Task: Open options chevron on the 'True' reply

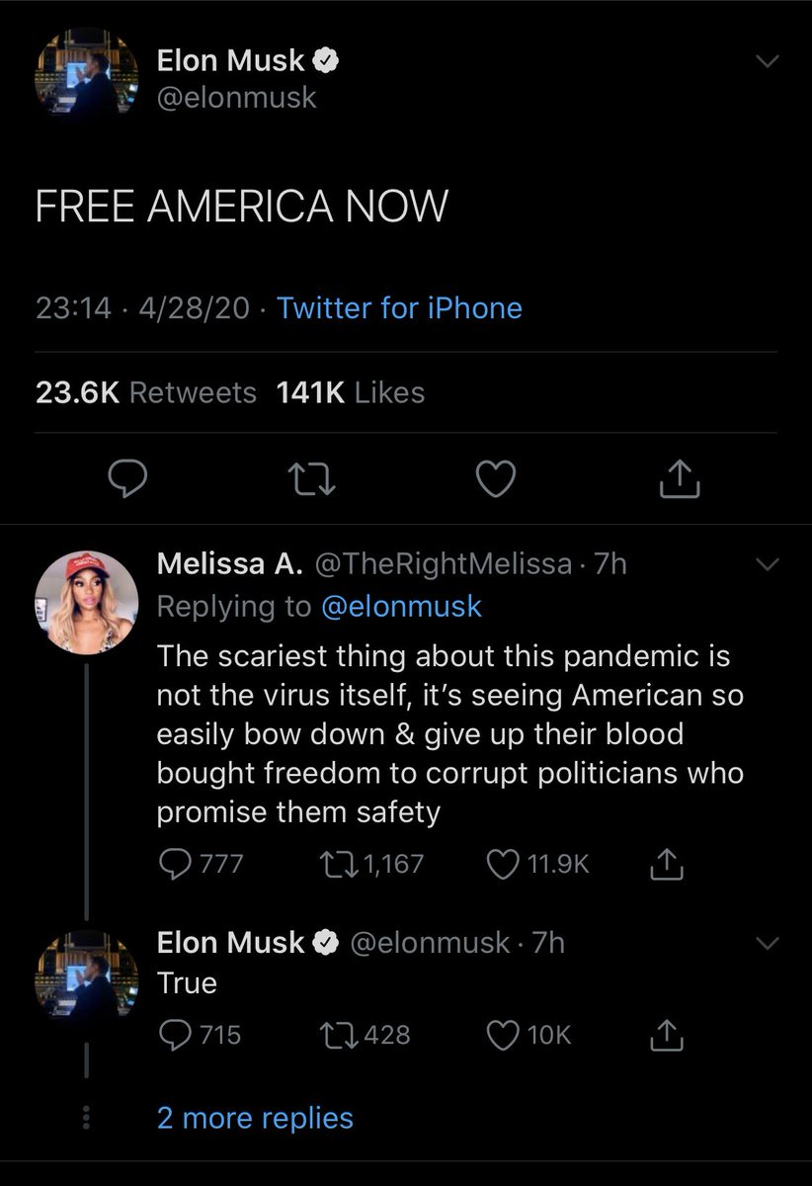Action: pyautogui.click(x=767, y=944)
